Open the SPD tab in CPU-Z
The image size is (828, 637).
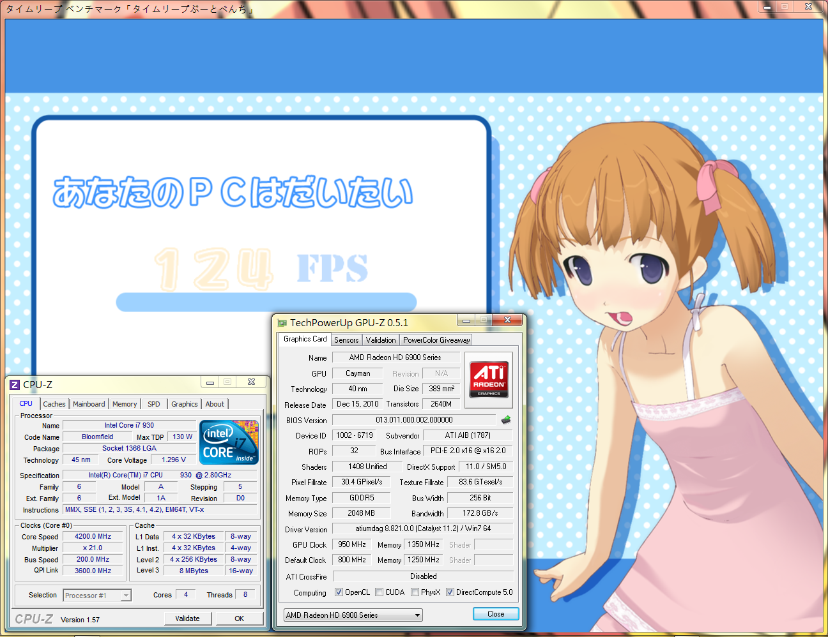[x=154, y=404]
